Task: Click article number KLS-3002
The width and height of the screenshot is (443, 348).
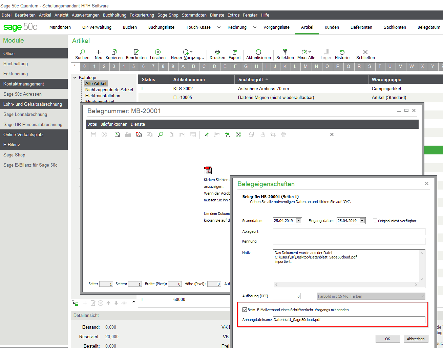Action: (183, 89)
